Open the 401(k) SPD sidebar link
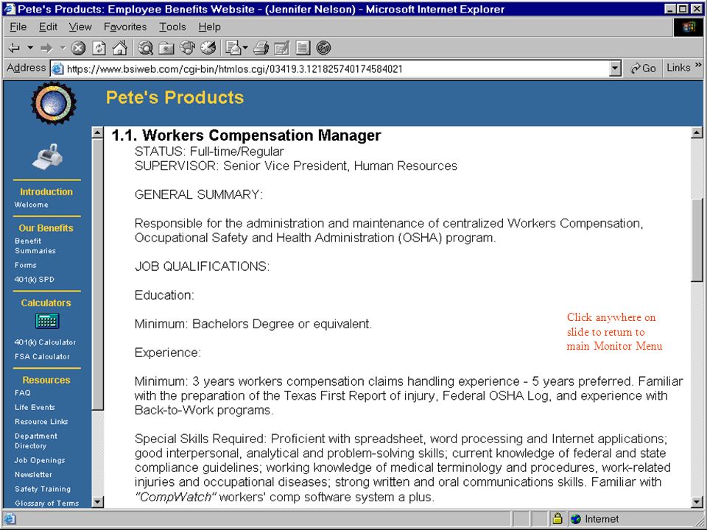 (x=35, y=280)
